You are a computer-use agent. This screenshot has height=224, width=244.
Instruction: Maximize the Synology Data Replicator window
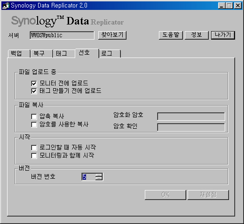click(229, 6)
